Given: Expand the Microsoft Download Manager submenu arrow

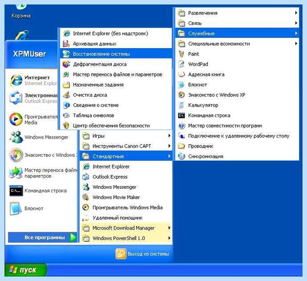Looking at the screenshot, I should [x=169, y=228].
